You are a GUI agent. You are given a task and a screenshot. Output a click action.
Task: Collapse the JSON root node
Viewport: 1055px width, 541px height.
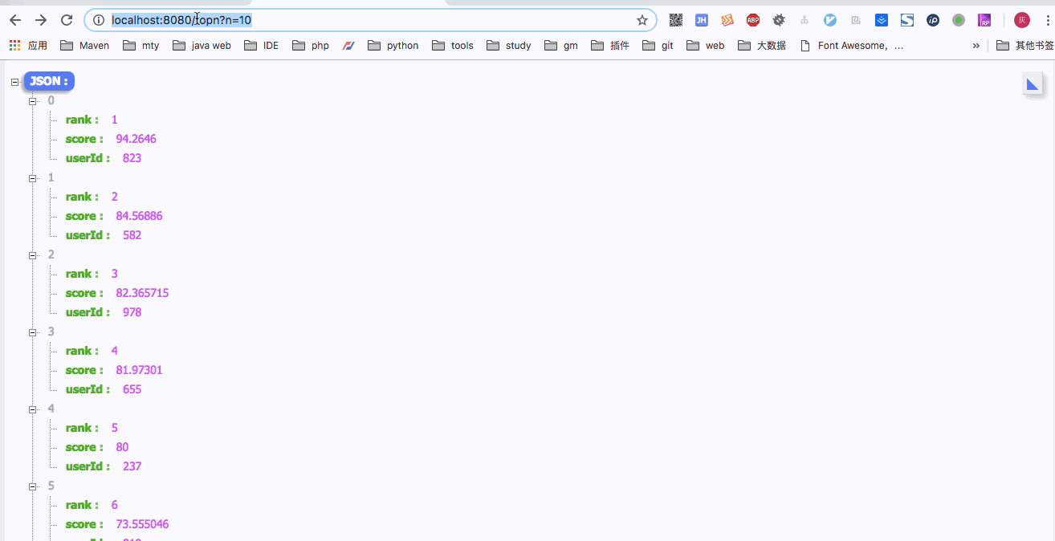14,82
